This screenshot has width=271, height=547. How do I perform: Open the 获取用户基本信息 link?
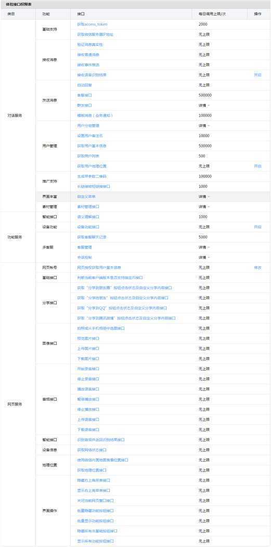pyautogui.click(x=92, y=146)
